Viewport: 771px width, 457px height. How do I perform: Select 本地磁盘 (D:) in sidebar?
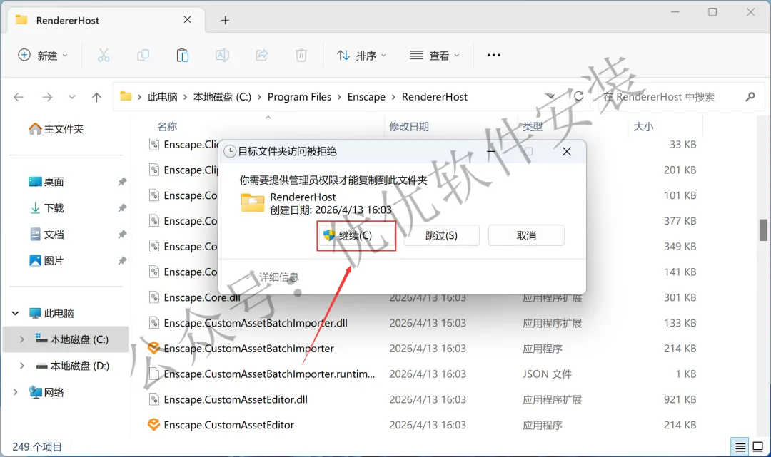pos(73,366)
